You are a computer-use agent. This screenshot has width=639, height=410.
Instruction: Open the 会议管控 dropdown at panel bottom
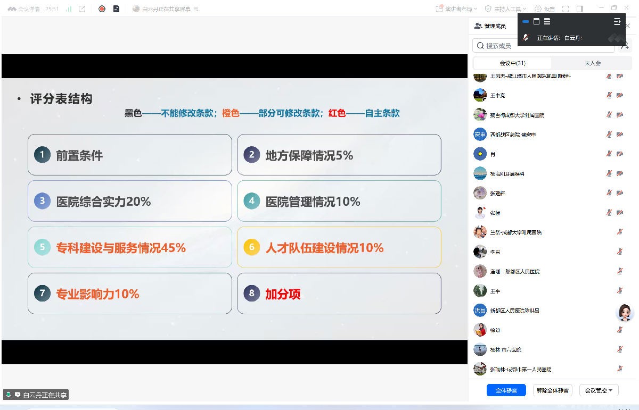point(599,390)
